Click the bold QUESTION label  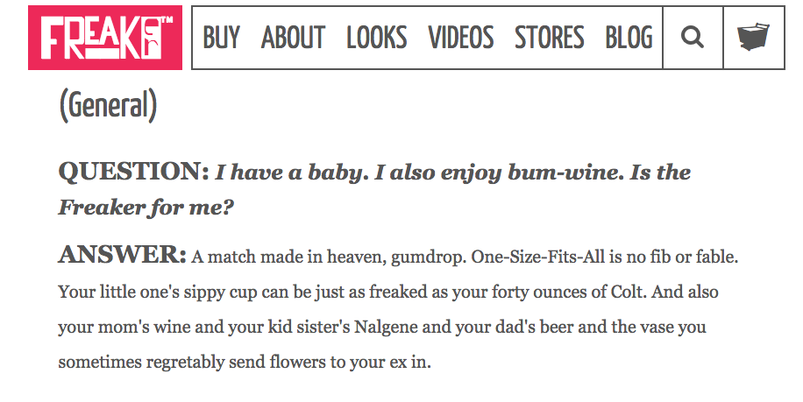(x=133, y=172)
